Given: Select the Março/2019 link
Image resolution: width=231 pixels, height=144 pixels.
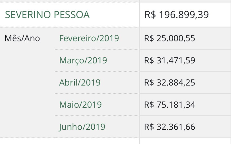Looking at the screenshot, I should click(83, 60).
